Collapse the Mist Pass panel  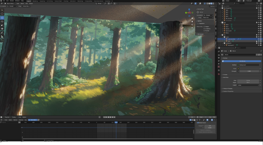click(225, 77)
